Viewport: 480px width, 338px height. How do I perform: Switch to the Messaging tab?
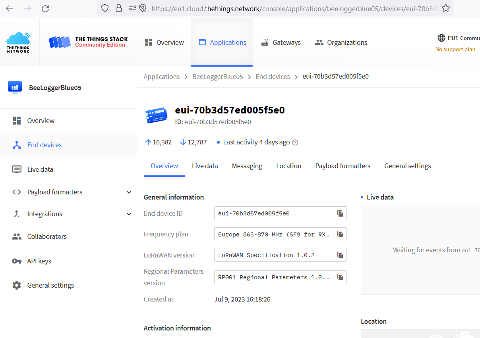coord(247,166)
